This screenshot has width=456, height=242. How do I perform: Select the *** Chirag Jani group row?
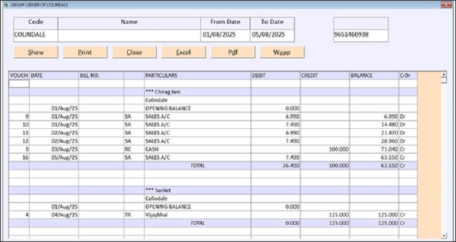coord(213,92)
